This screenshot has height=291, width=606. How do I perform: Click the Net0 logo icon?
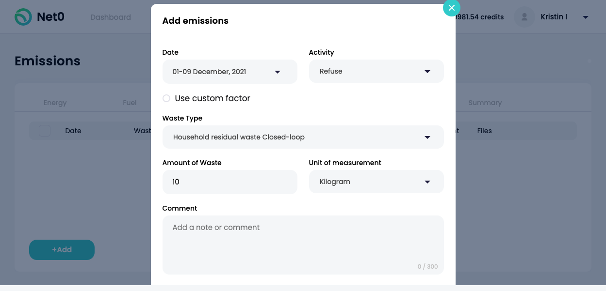[23, 17]
